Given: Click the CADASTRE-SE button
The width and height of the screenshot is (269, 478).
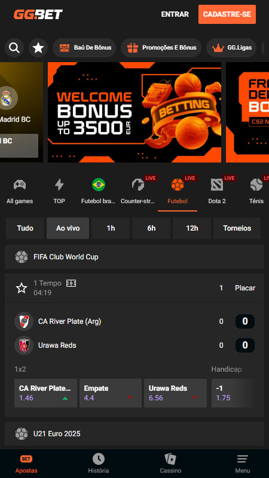Looking at the screenshot, I should tap(227, 14).
